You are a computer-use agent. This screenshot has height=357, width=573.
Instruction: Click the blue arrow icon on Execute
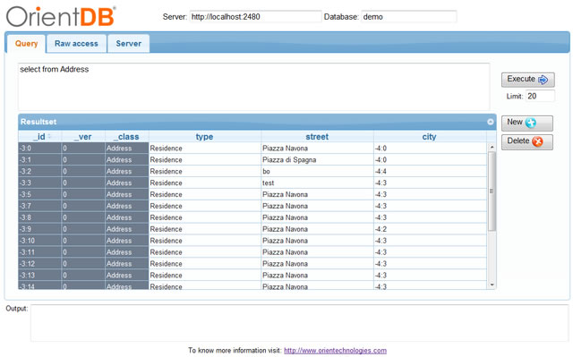543,80
